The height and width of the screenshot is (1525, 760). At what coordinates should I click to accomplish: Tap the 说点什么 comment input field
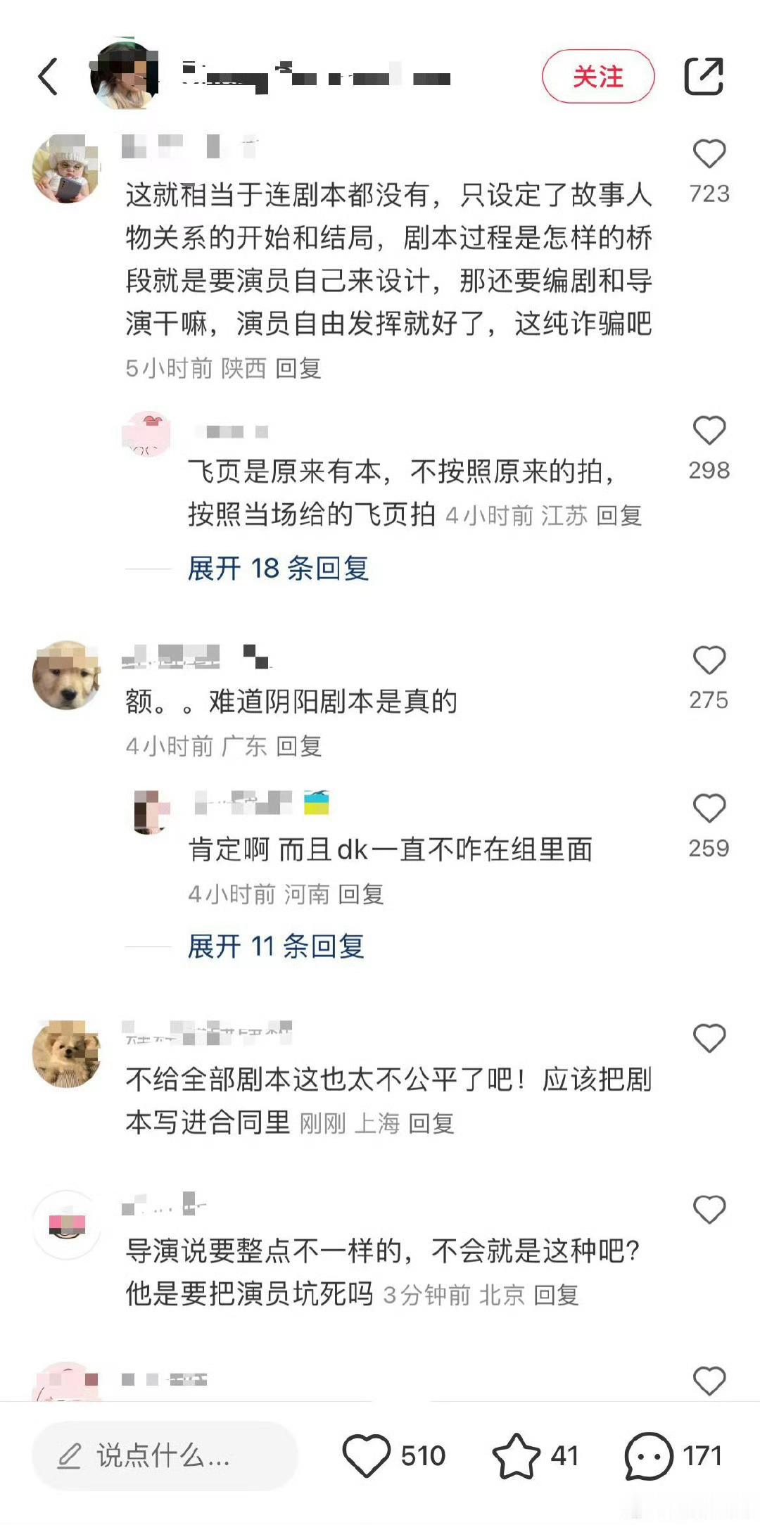pyautogui.click(x=165, y=1455)
